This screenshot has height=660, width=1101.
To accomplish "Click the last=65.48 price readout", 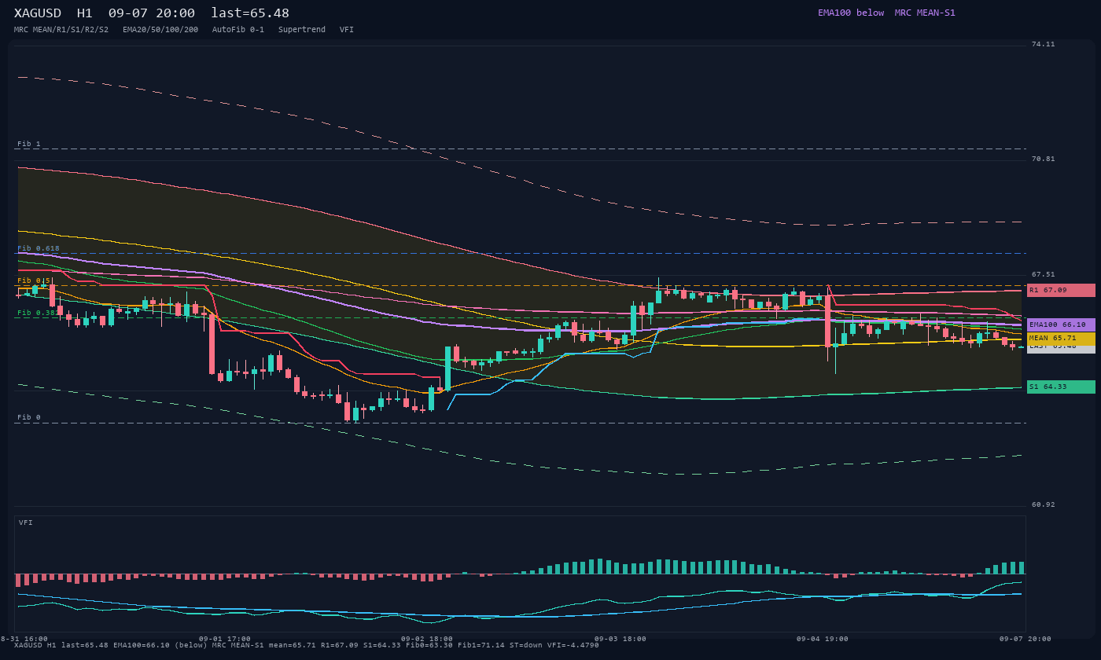I will 250,13.
